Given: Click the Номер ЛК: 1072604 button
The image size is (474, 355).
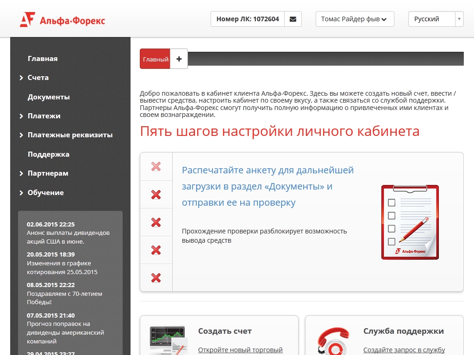Looking at the screenshot, I should point(248,19).
